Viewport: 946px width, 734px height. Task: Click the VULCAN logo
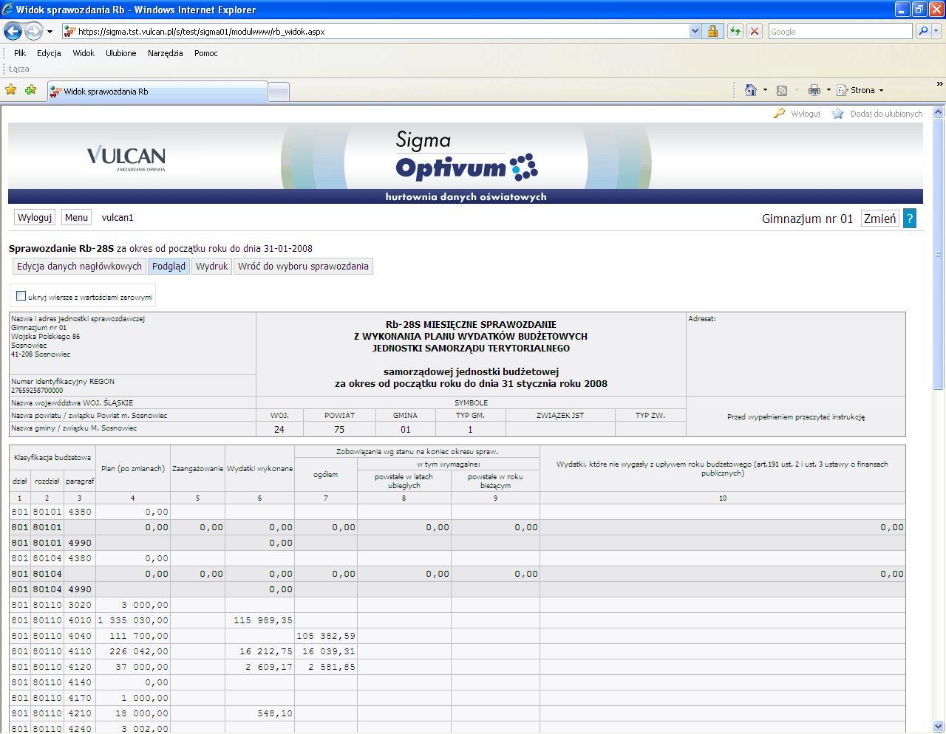click(x=126, y=157)
